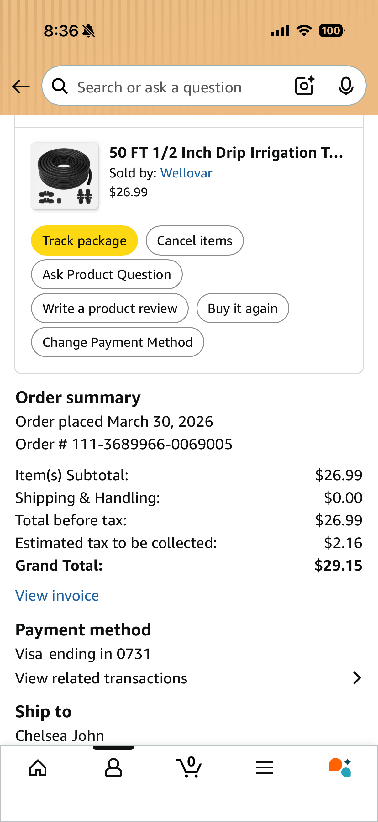
Task: Tap Ask Product Question button
Action: (107, 274)
